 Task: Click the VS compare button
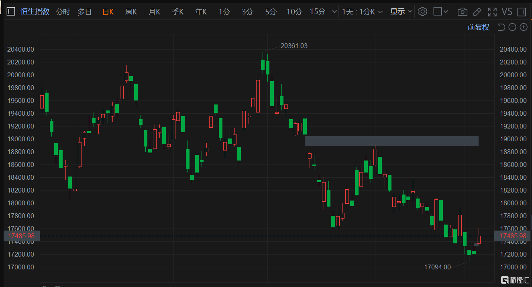507,12
